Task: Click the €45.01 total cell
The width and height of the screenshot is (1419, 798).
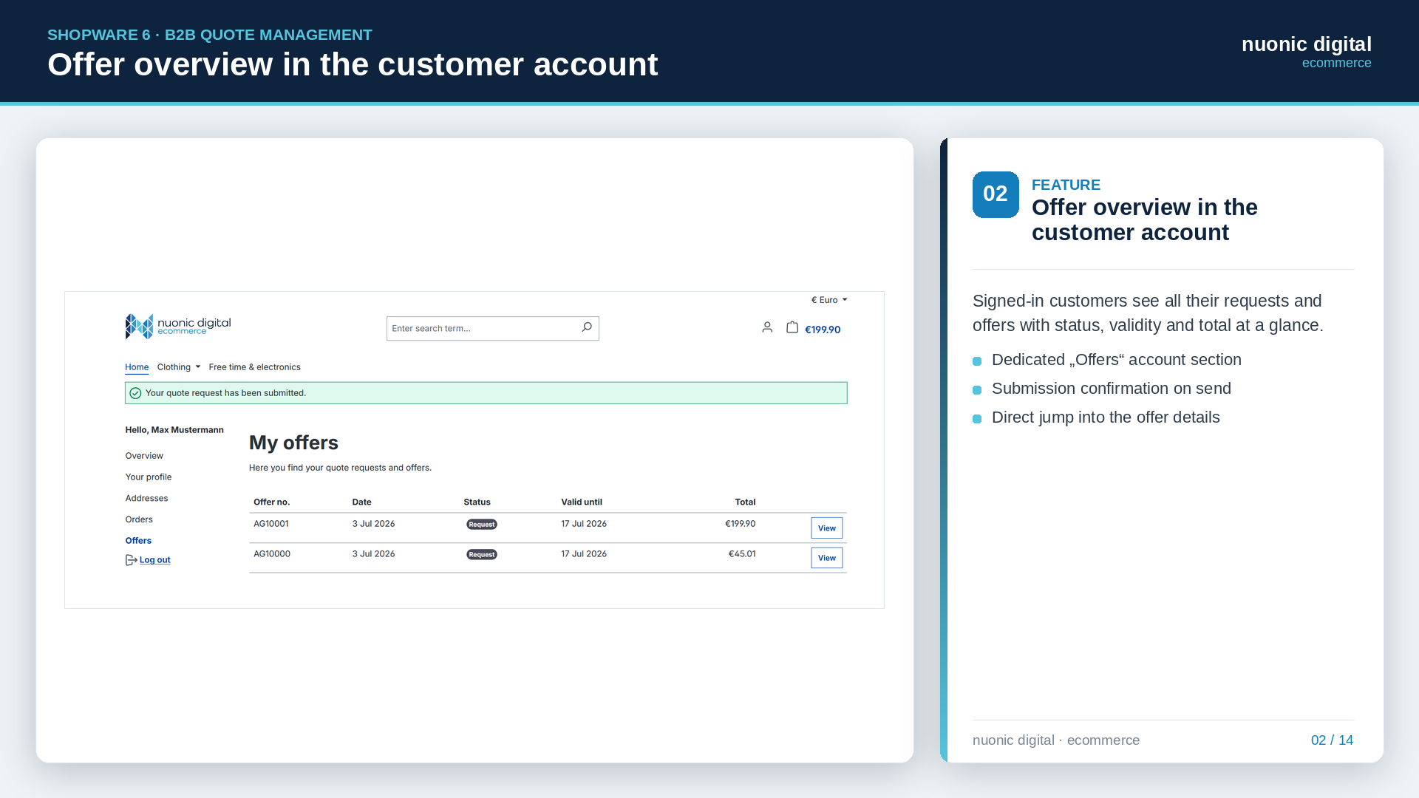Action: [742, 554]
